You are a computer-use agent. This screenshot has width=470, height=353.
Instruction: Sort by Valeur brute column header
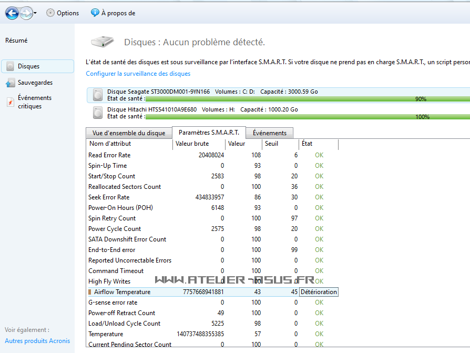[193, 144]
